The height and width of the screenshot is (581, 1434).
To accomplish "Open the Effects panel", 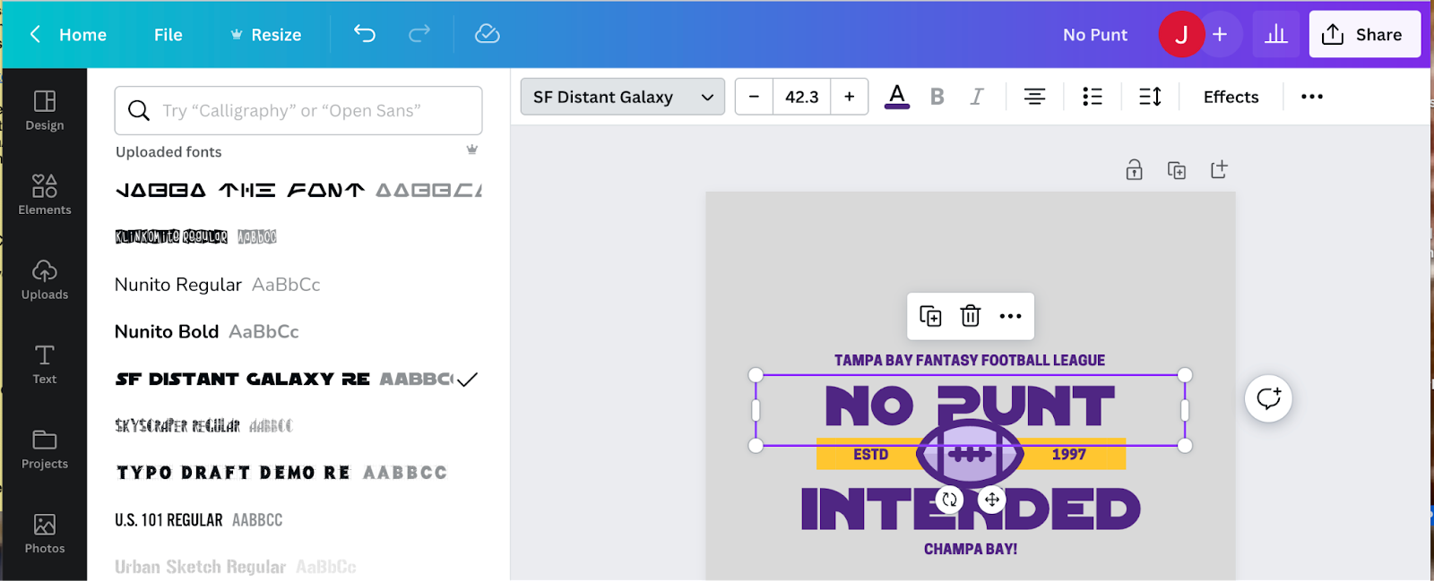I will click(x=1231, y=97).
